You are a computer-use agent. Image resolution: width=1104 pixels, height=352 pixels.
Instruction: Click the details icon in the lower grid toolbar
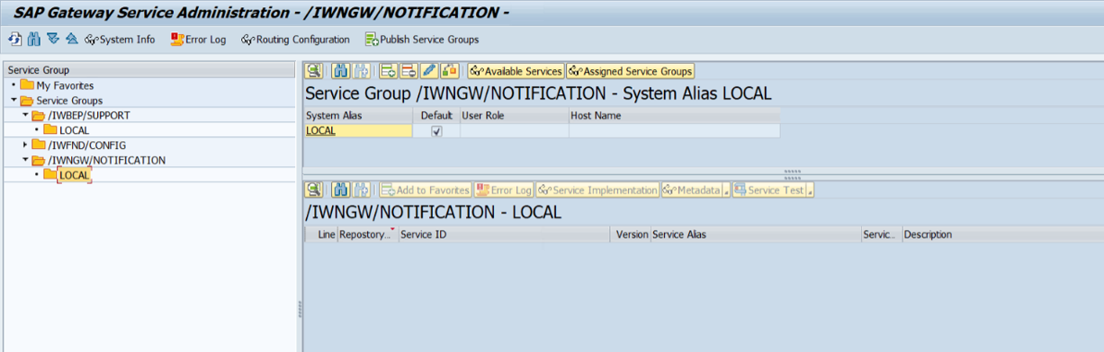314,189
